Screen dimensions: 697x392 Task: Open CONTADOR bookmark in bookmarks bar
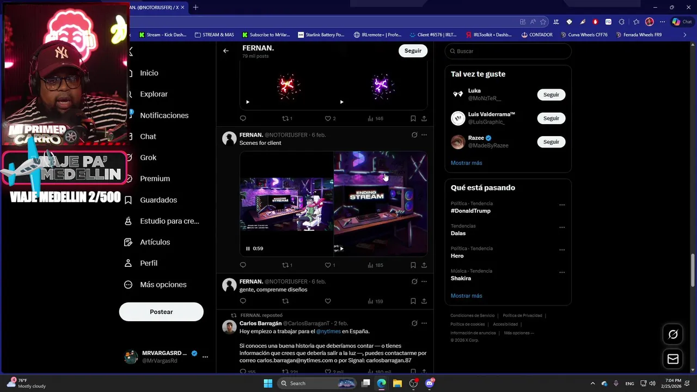pos(536,35)
